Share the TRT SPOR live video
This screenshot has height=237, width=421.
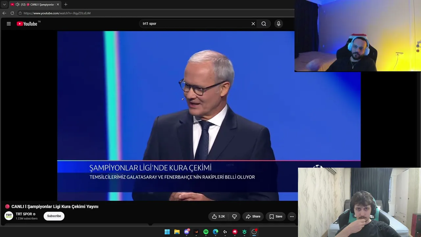pyautogui.click(x=253, y=216)
